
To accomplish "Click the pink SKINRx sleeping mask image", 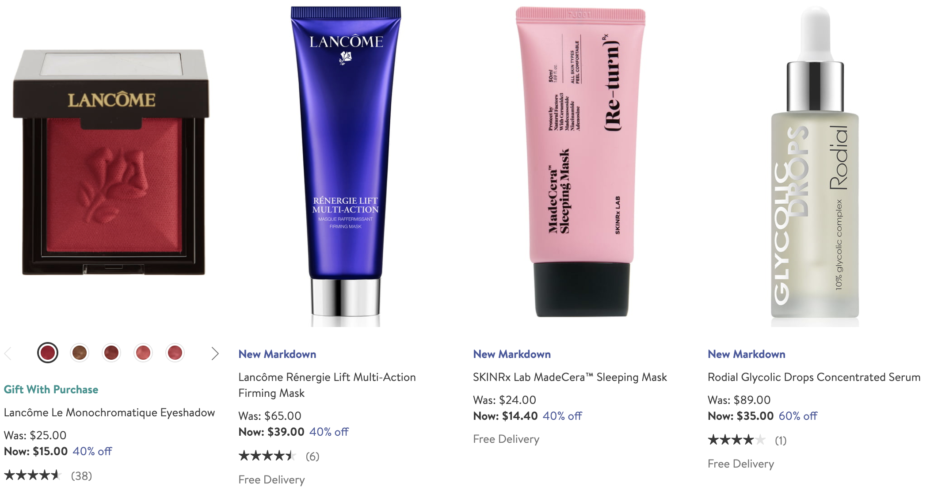I will pos(580,162).
